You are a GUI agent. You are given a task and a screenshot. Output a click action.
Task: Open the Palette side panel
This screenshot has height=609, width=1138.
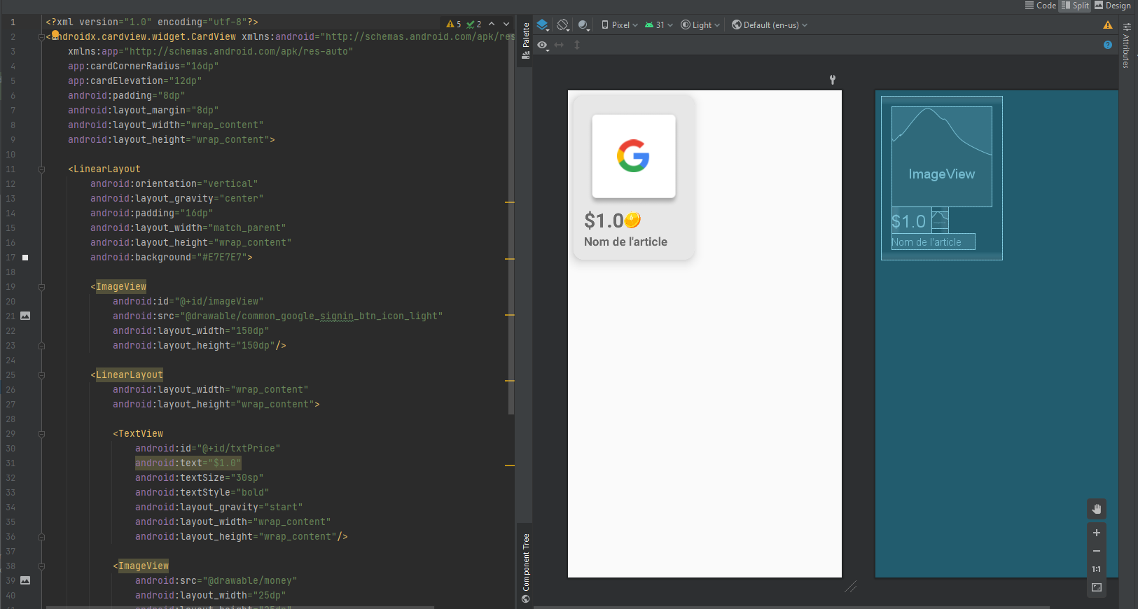tap(526, 41)
